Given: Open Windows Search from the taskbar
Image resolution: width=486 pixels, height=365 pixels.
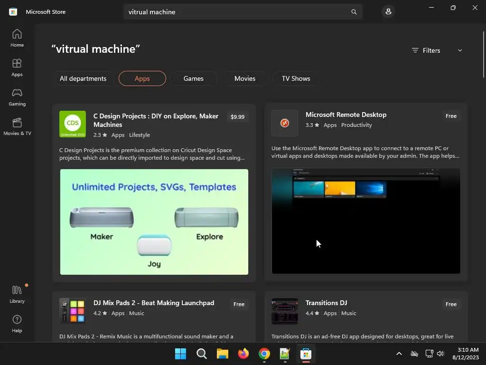Looking at the screenshot, I should tap(201, 354).
